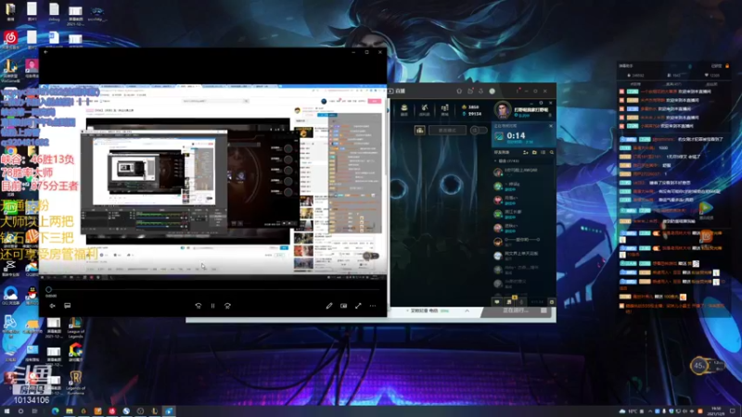Screen dimensions: 742x417
Task: Click the summoner profile avatar in League client
Action: [x=503, y=109]
